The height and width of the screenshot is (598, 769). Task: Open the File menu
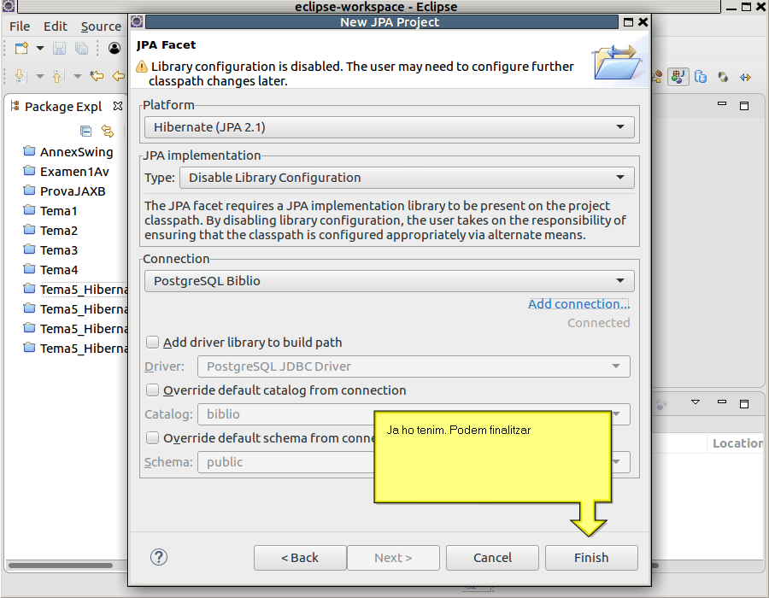(20, 26)
